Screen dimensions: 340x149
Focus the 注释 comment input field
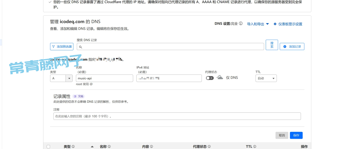coord(177,116)
